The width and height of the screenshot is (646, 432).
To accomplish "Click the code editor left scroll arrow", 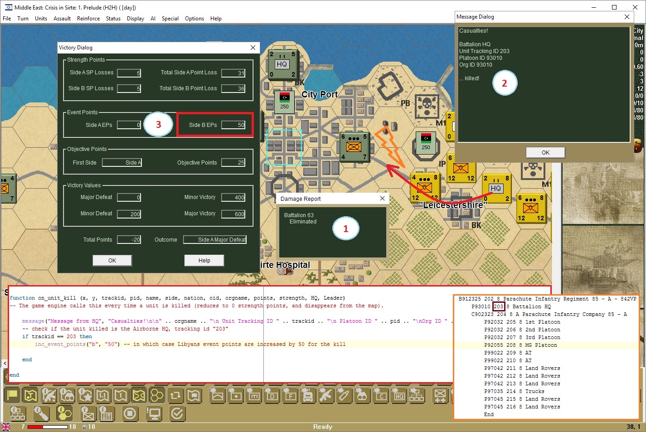I will 5,363.
